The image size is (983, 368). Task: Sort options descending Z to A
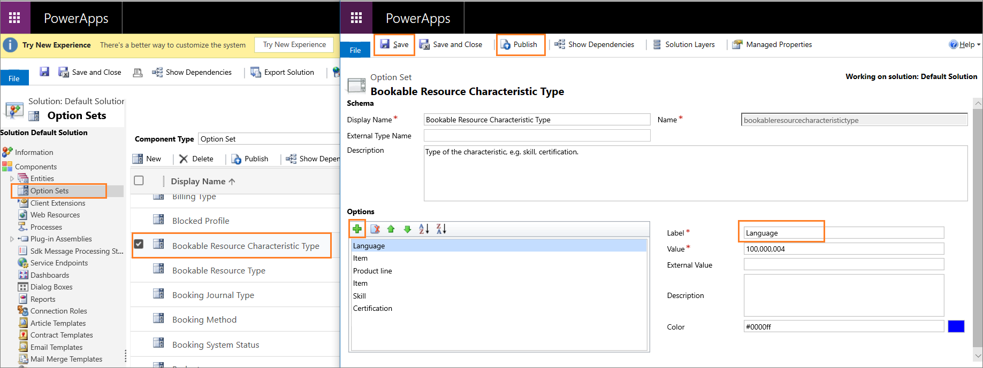(441, 229)
